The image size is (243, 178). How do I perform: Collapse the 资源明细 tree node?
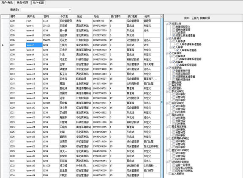pos(167,68)
